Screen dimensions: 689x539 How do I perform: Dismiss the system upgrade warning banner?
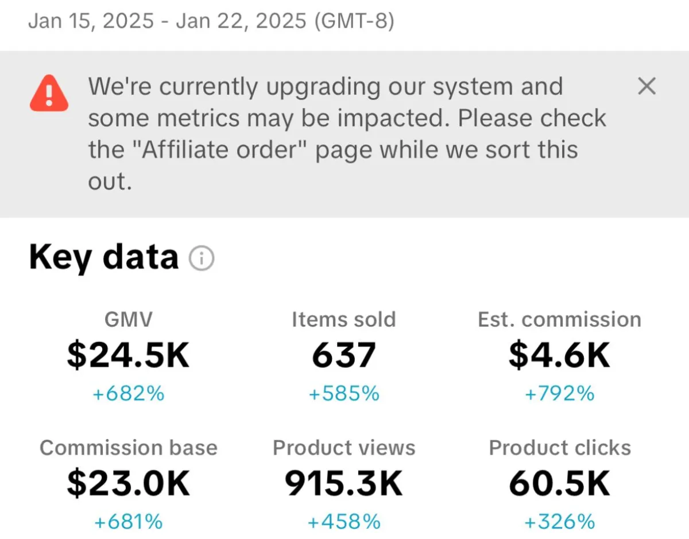(x=647, y=87)
